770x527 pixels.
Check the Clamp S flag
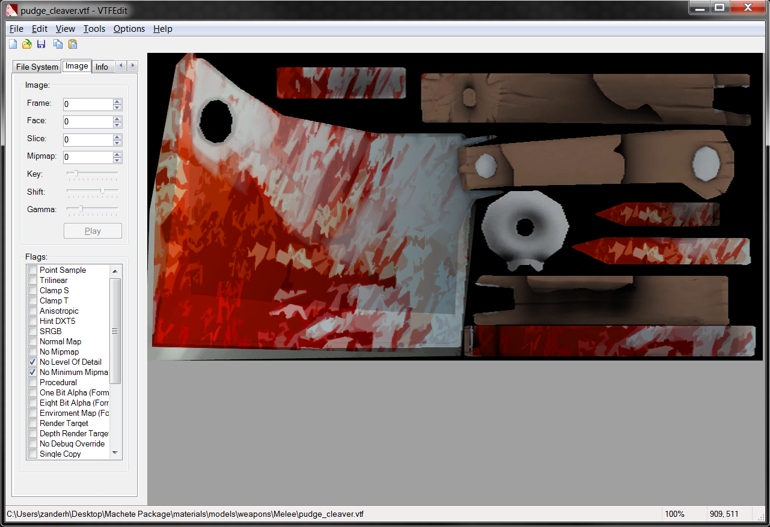pyautogui.click(x=32, y=291)
